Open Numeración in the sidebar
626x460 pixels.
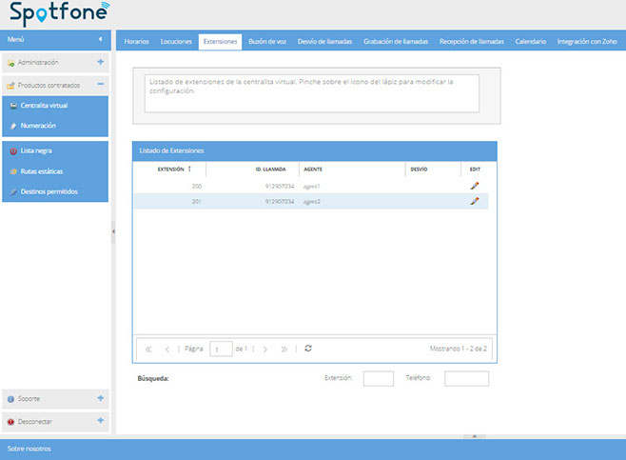click(38, 125)
